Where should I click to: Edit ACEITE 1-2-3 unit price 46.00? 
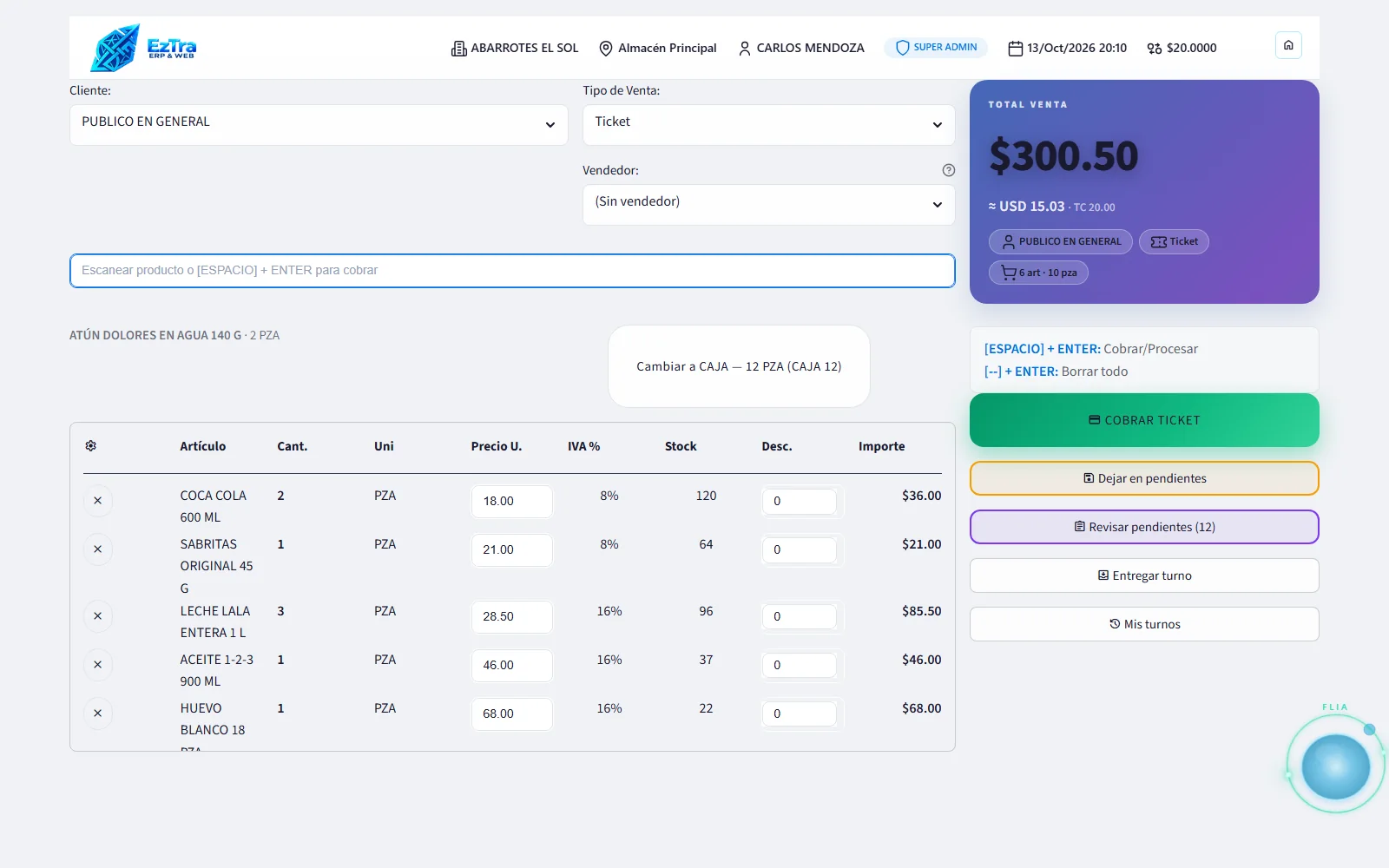click(512, 665)
